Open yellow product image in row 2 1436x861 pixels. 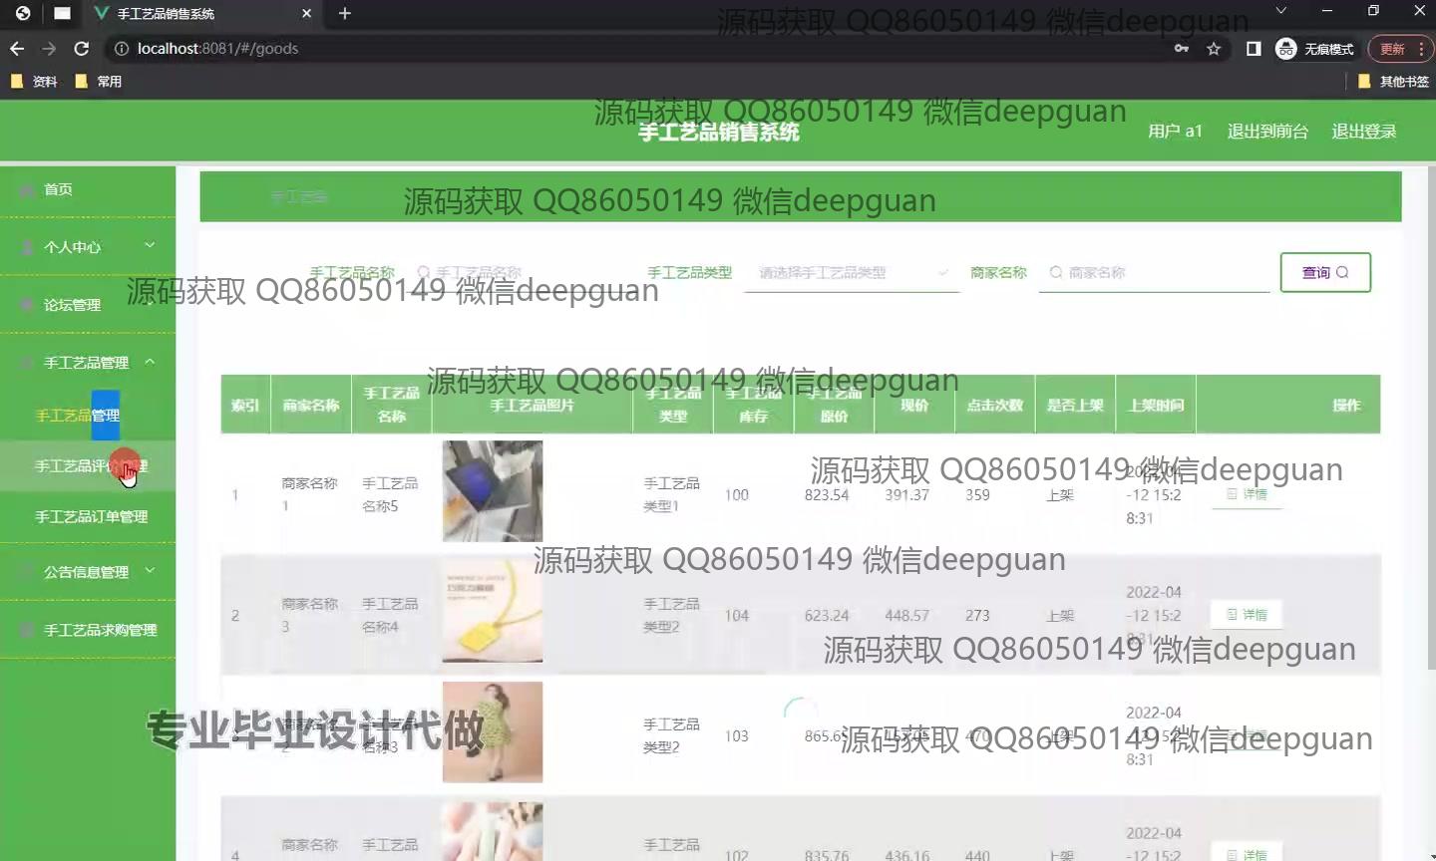pos(493,612)
